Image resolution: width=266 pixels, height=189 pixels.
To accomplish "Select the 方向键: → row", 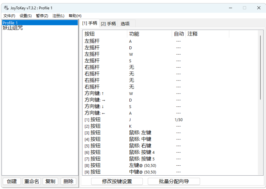I will click(170, 100).
